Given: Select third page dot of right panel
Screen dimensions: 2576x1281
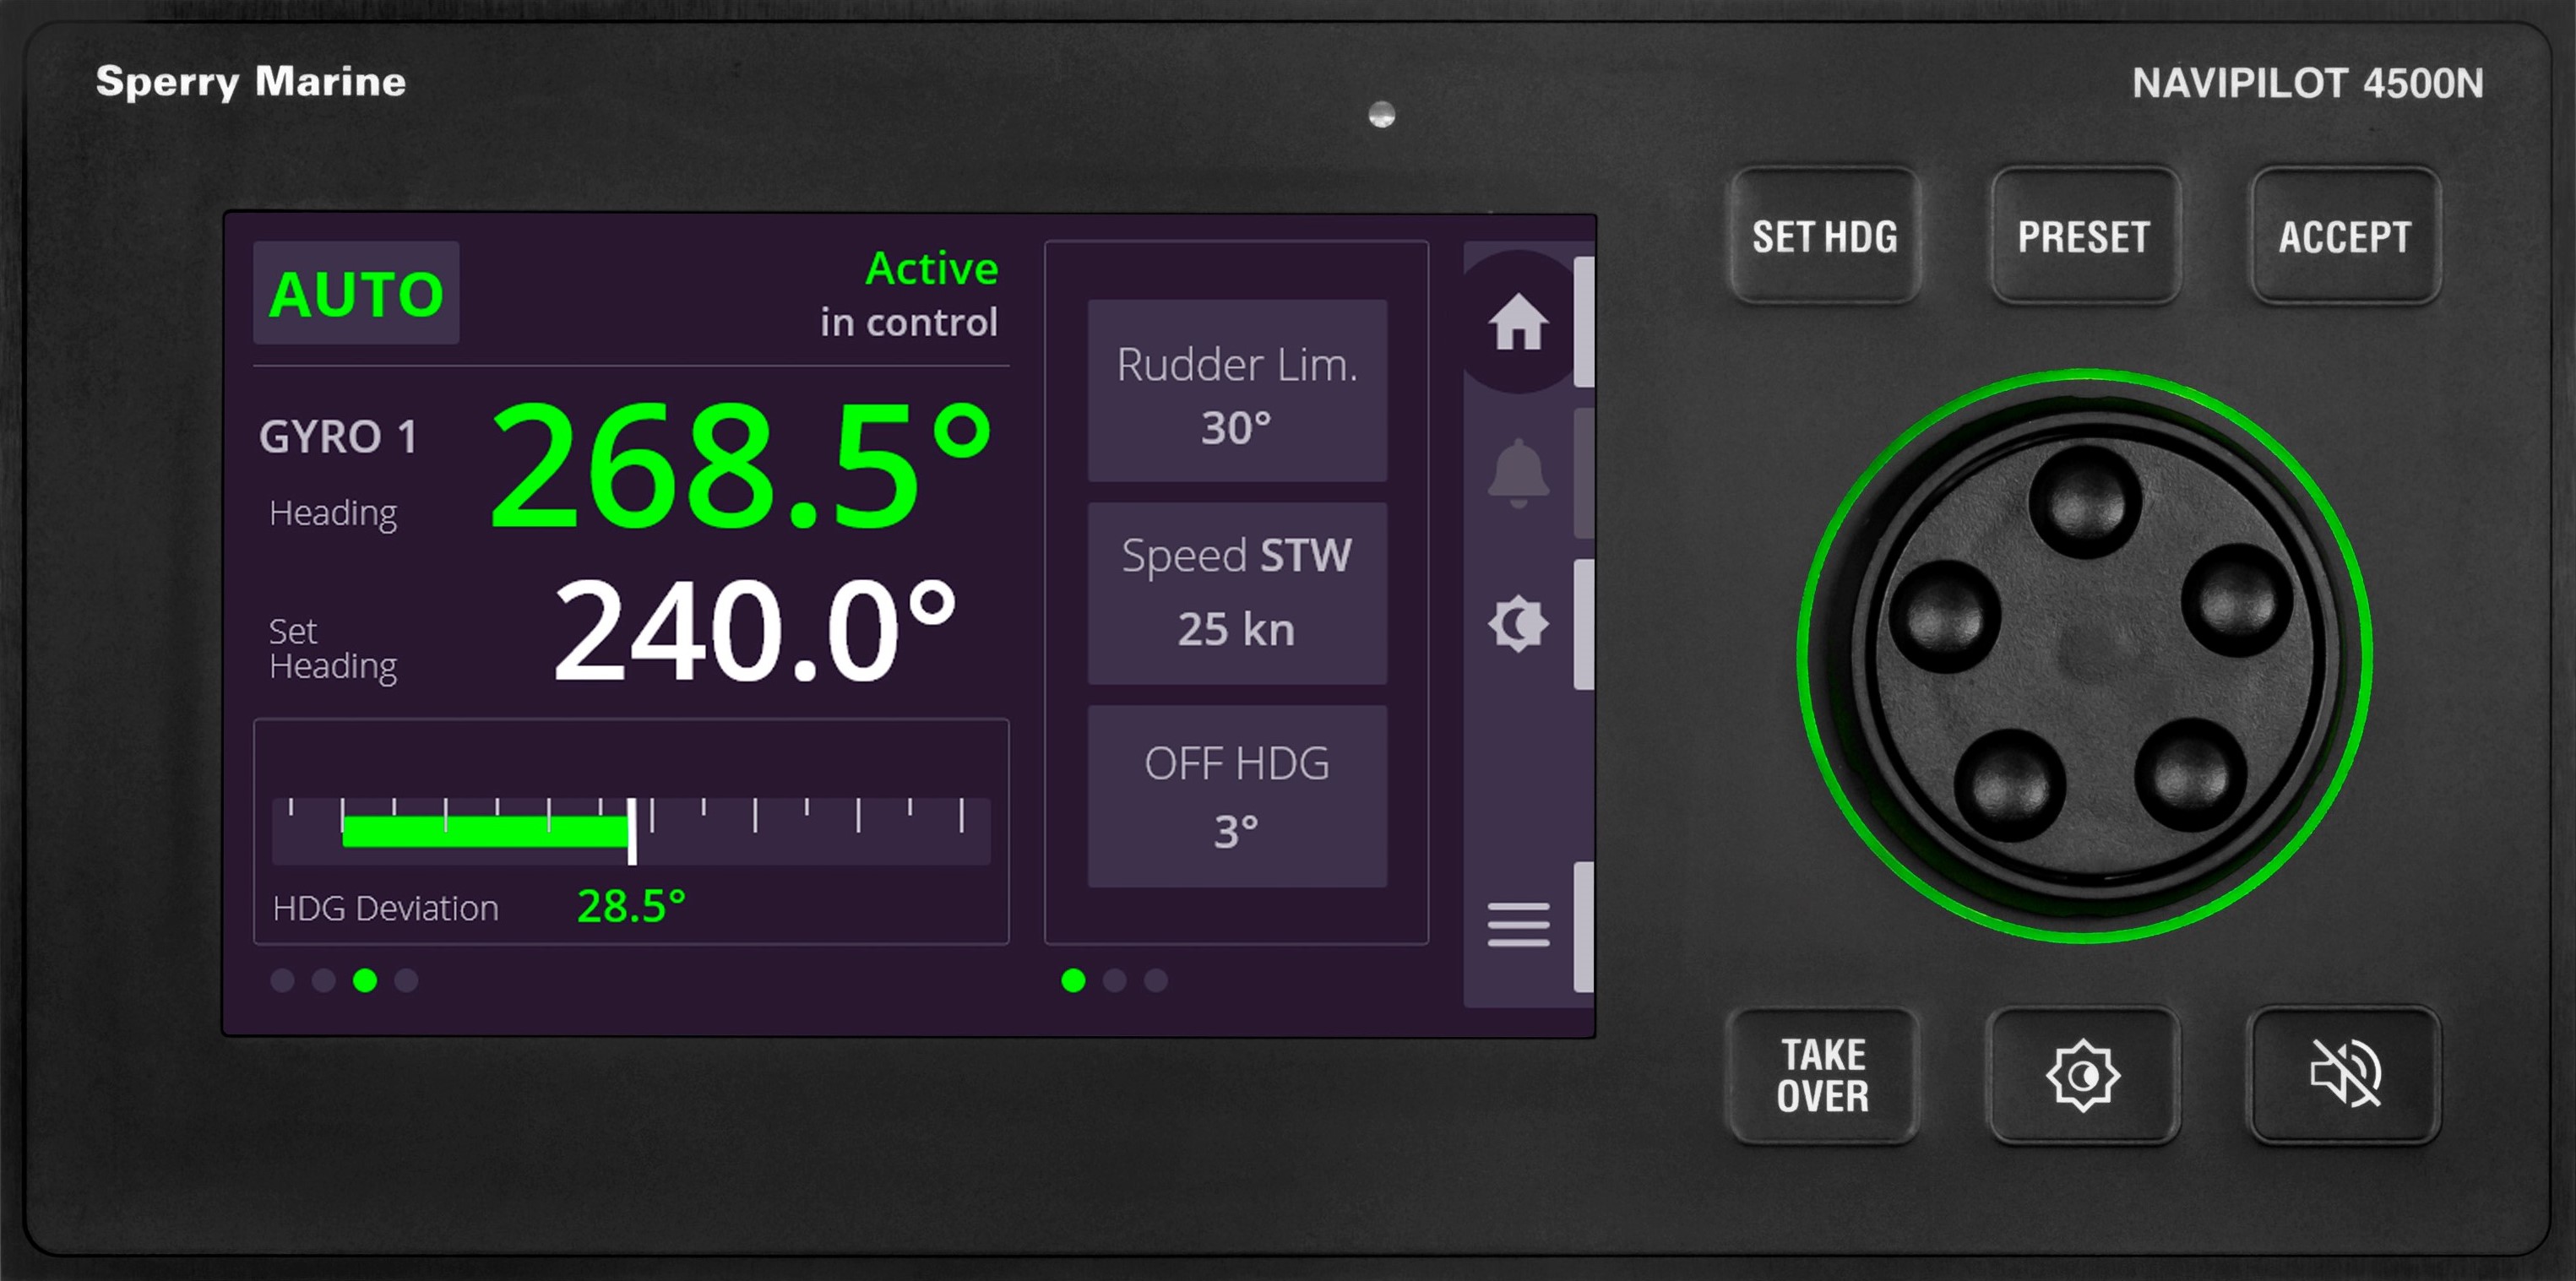Looking at the screenshot, I should click(x=1156, y=980).
